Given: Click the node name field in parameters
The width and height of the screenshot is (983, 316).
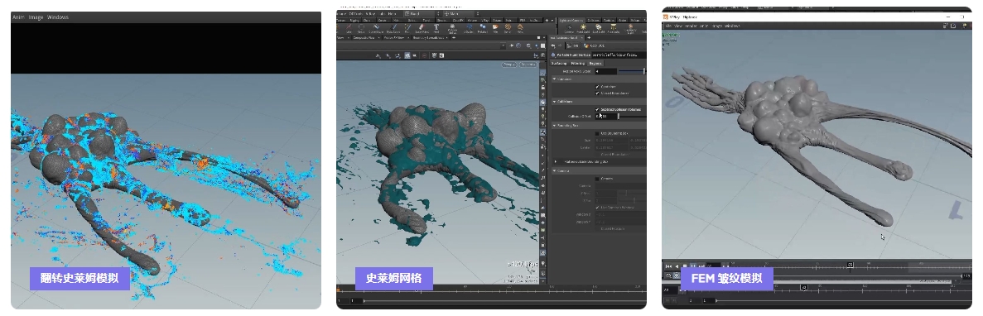Looking at the screenshot, I should click(619, 55).
